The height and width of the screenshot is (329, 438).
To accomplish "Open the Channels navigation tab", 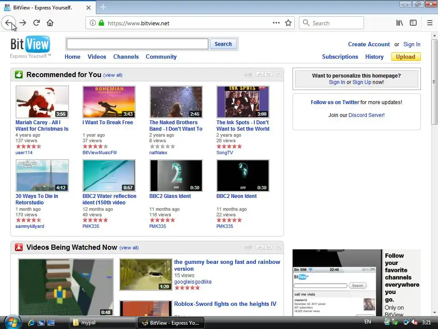I will point(126,57).
